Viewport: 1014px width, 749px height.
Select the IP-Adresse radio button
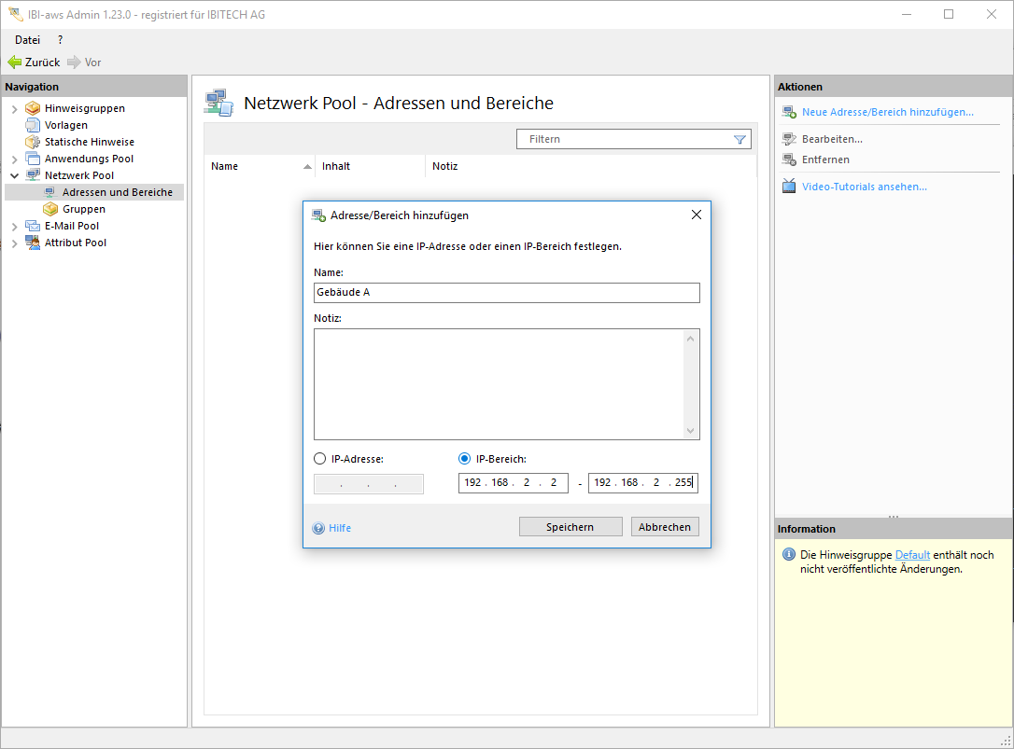tap(320, 459)
